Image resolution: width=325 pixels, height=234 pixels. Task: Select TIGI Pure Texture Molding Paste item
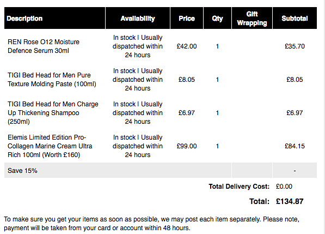pyautogui.click(x=52, y=80)
